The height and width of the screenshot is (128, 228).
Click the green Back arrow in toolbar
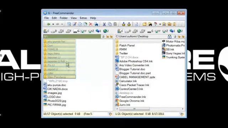point(48,24)
